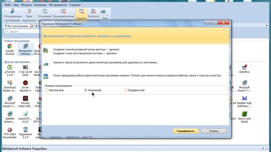Choose the Продвинутый scanning mode
This screenshot has width=271, height=152.
click(134, 90)
